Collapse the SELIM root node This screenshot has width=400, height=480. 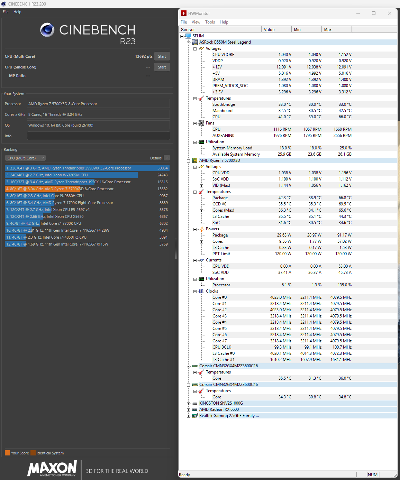182,36
